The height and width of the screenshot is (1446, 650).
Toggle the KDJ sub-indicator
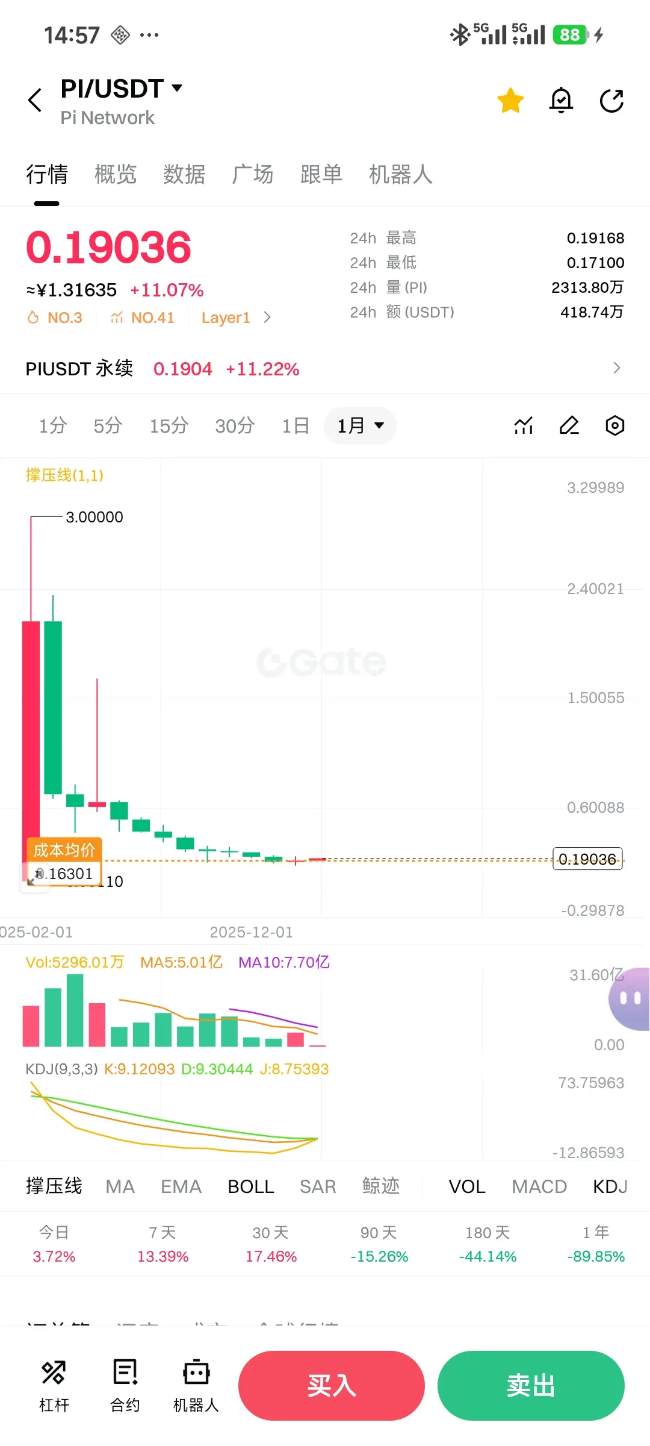pyautogui.click(x=610, y=1186)
